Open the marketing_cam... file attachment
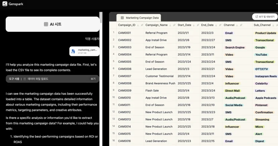Screen dimensions: 278x146 click(x=84, y=51)
